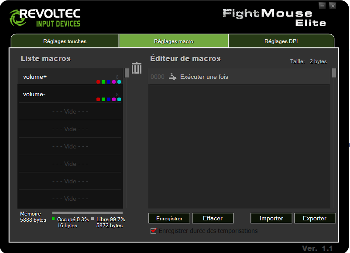Click the cyan dot on volume- macro
The width and height of the screenshot is (350, 253).
tap(119, 99)
